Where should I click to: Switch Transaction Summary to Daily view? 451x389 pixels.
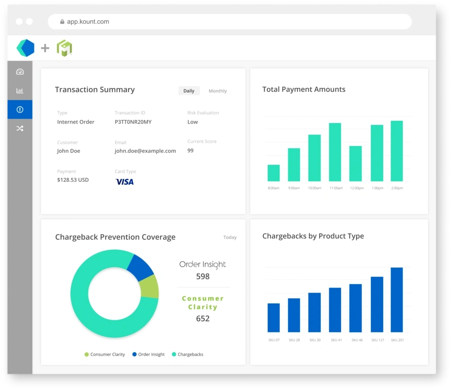coord(189,91)
